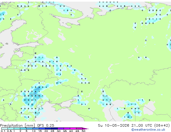
Task: Click the 'GFS 0.25' model label
Action: pyautogui.click(x=46, y=126)
